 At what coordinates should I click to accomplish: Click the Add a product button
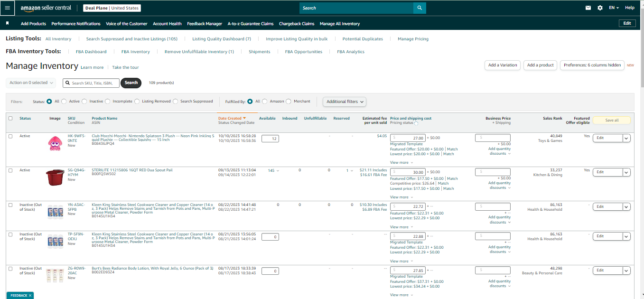[541, 65]
